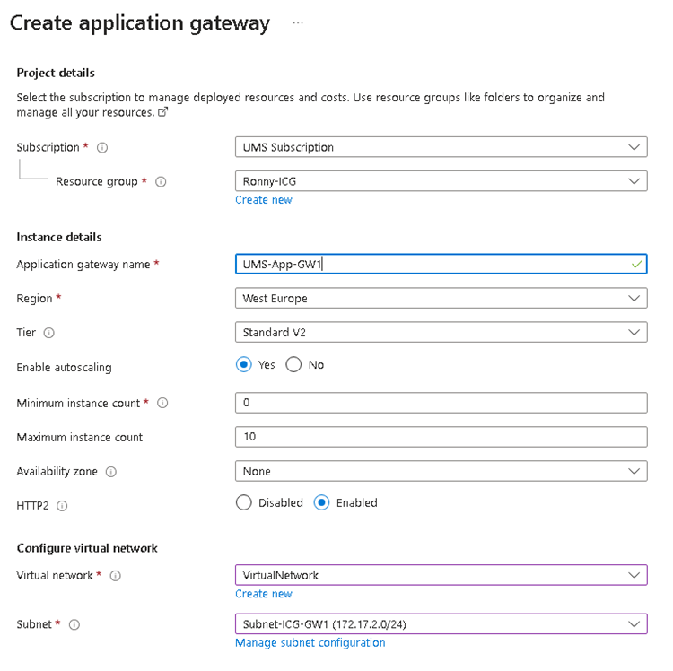The width and height of the screenshot is (673, 671).
Task: Click info icon next to Virtual network
Action: (x=115, y=576)
